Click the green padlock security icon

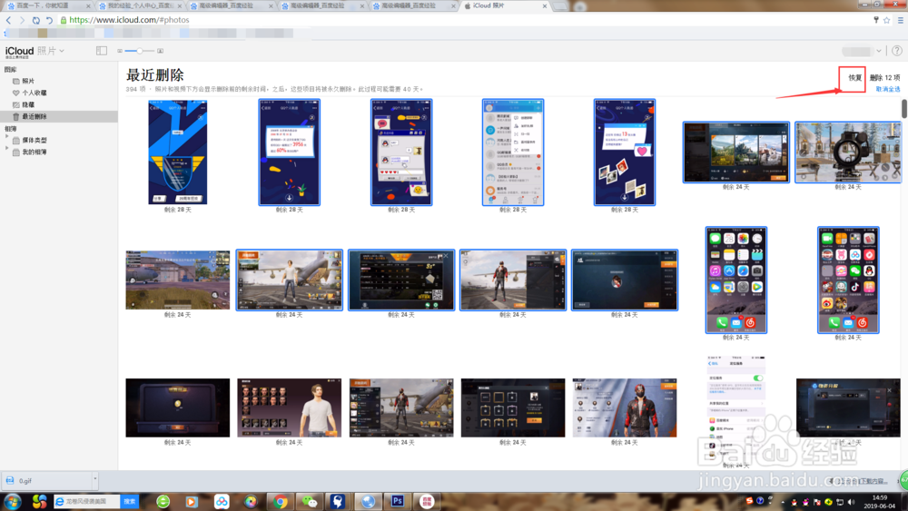(x=64, y=20)
